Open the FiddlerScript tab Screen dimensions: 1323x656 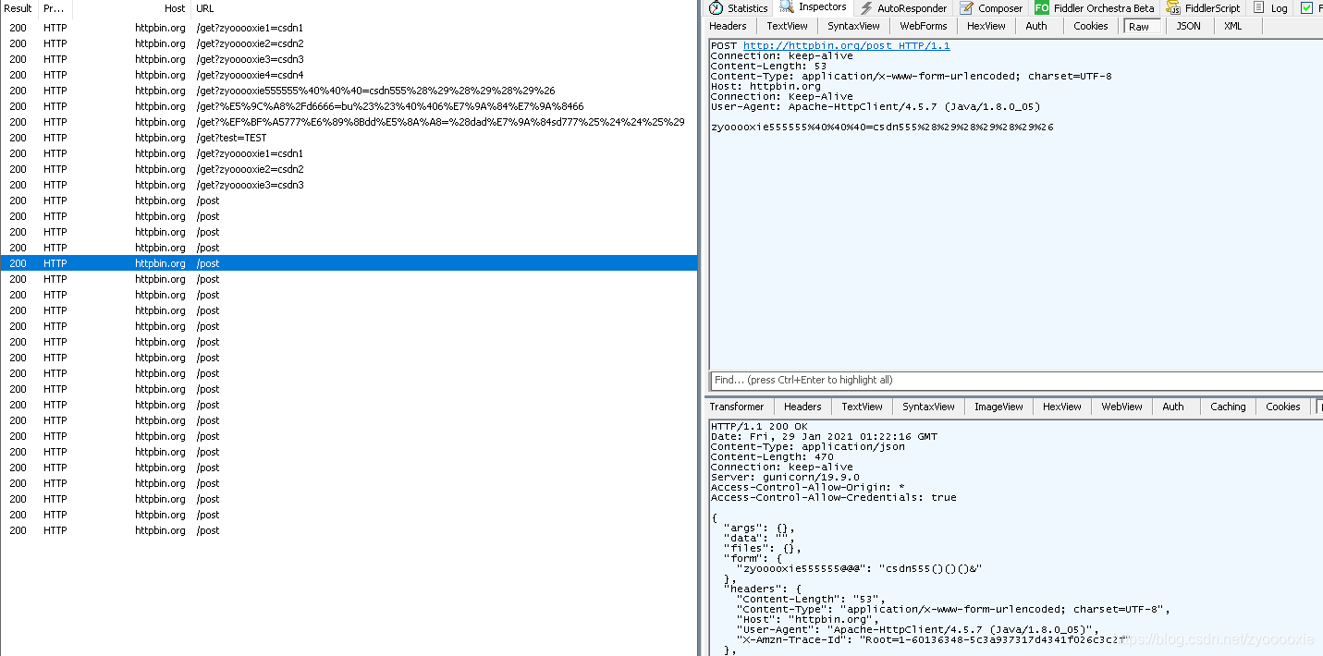click(x=1204, y=7)
